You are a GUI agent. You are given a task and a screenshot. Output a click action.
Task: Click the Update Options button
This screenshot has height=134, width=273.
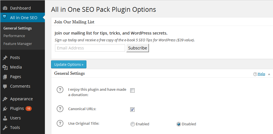69,64
